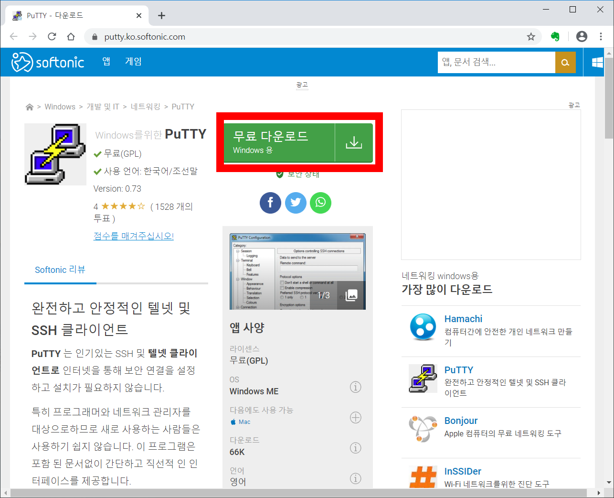This screenshot has height=498, width=614.
Task: Click the 점수를 매겨주십시오! link
Action: coord(134,236)
